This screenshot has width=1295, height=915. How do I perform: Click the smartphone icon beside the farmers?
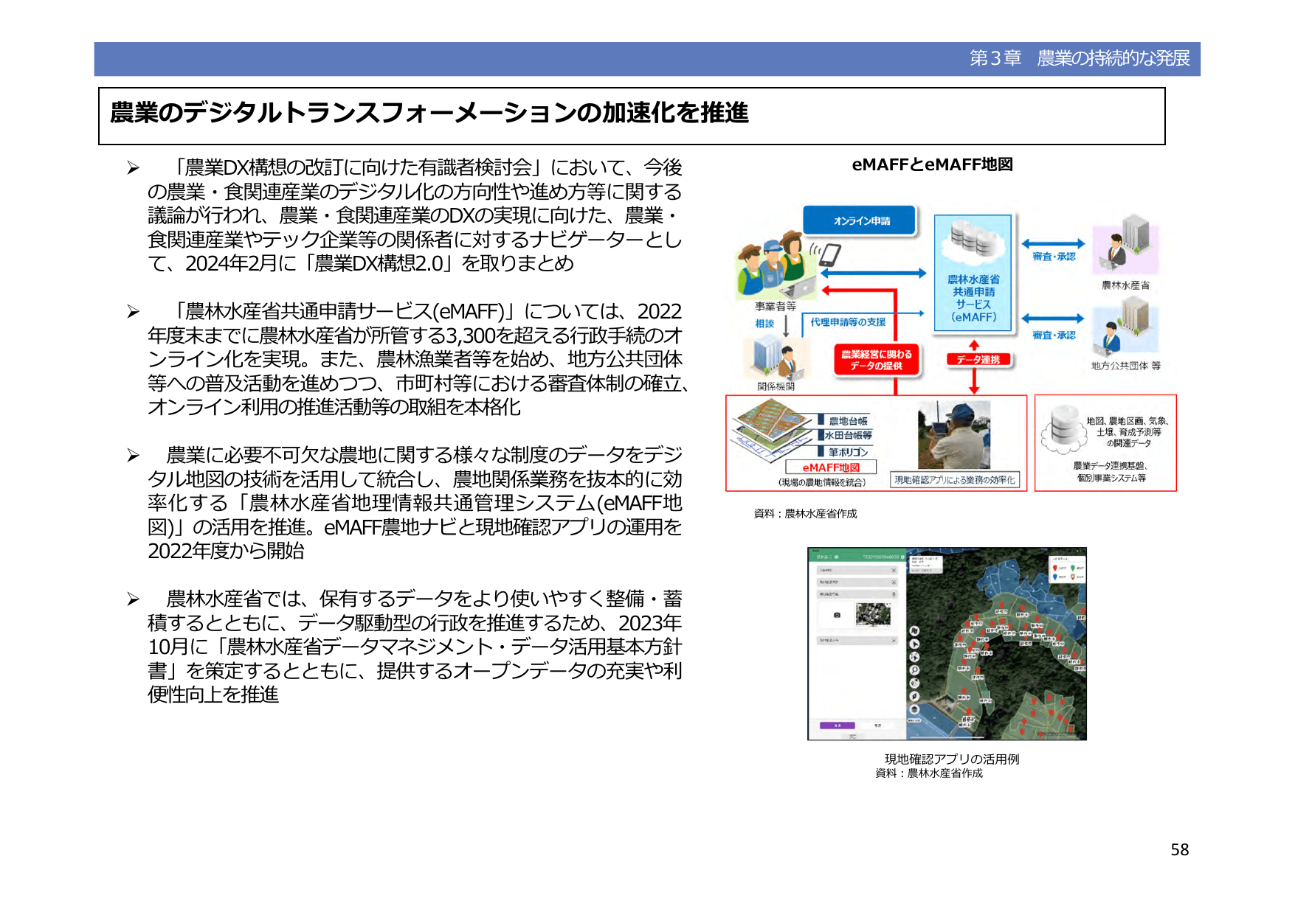[x=830, y=255]
